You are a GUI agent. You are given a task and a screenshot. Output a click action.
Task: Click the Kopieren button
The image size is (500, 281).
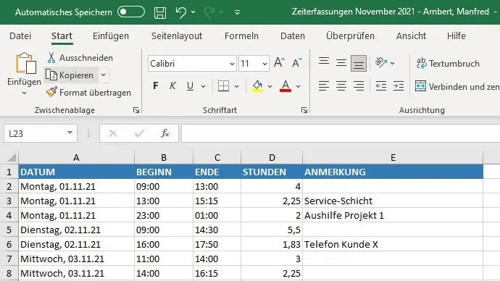(x=70, y=75)
